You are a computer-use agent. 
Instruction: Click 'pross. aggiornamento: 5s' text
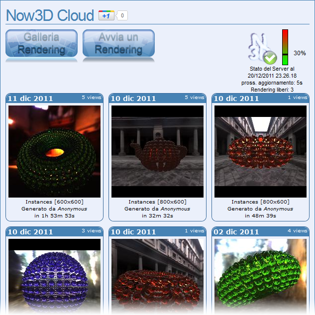pyautogui.click(x=272, y=83)
